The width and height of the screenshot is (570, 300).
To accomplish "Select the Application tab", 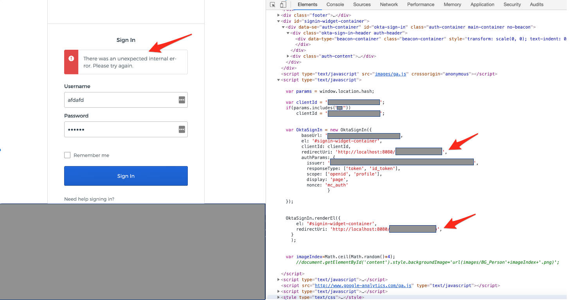I will point(482,5).
